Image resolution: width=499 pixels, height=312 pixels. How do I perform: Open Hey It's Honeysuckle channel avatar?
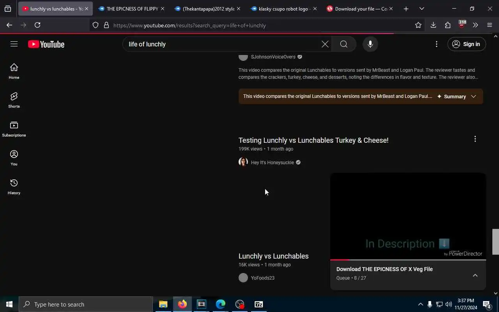pyautogui.click(x=243, y=162)
